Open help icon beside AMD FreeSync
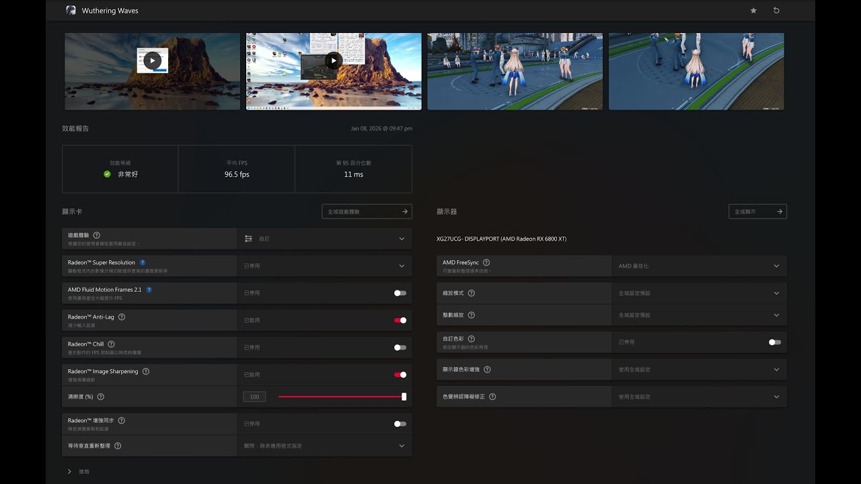The image size is (861, 484). 486,262
